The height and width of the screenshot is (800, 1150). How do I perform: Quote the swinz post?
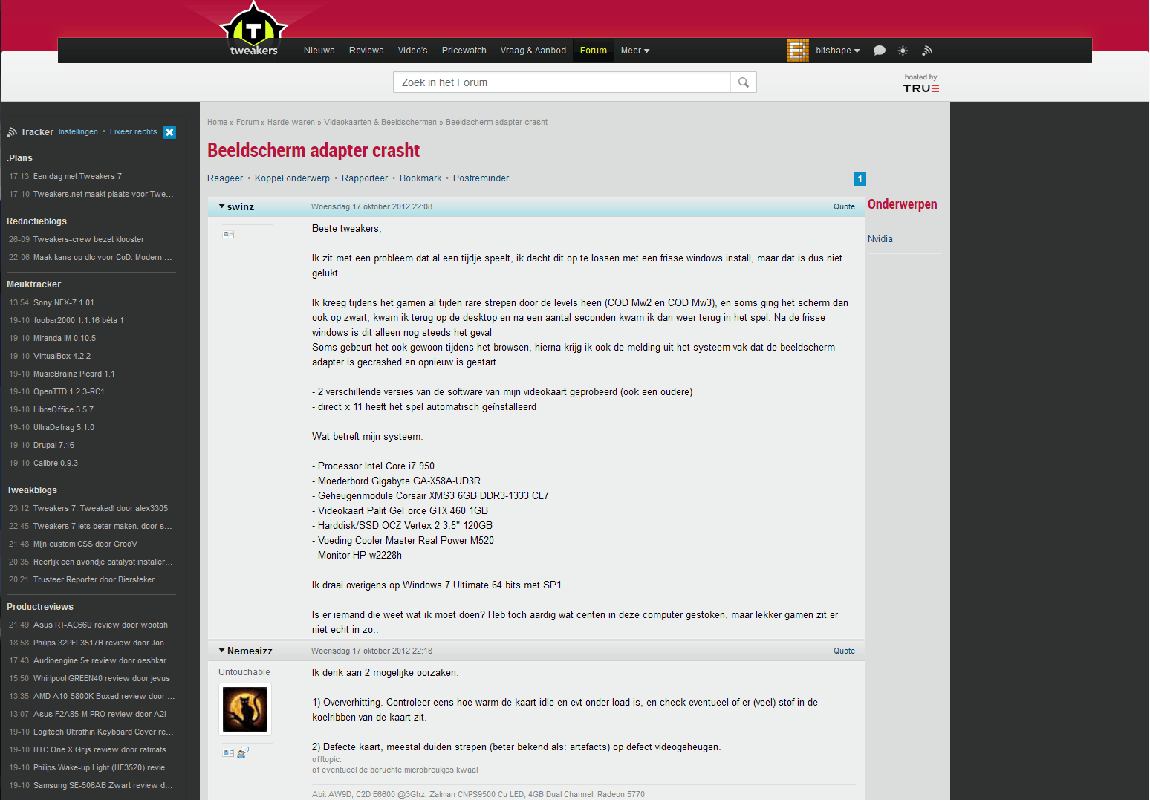pyautogui.click(x=844, y=207)
